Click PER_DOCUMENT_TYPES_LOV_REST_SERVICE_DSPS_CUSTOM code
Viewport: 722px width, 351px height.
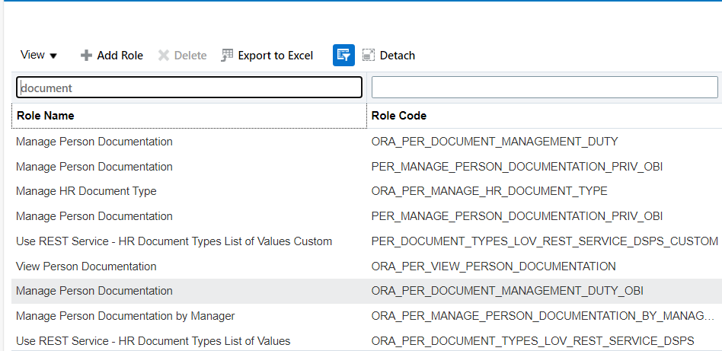coord(545,241)
